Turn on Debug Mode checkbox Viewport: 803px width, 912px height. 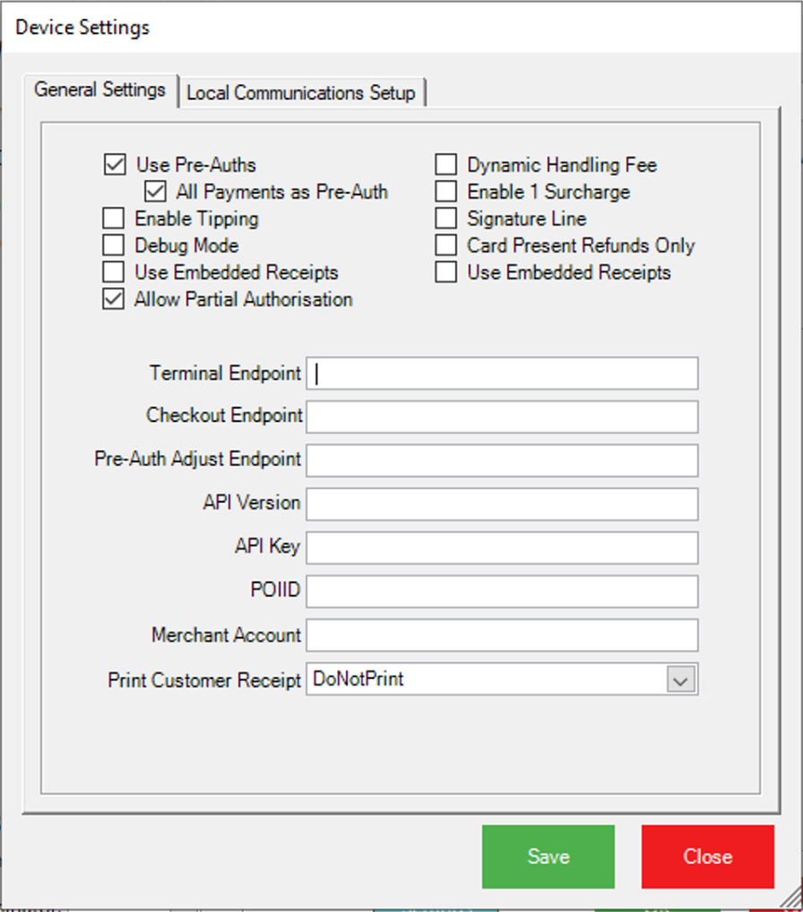pyautogui.click(x=114, y=245)
